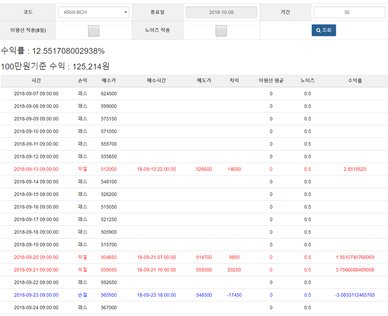
Task: Click buy price 599000
Action: (x=109, y=106)
